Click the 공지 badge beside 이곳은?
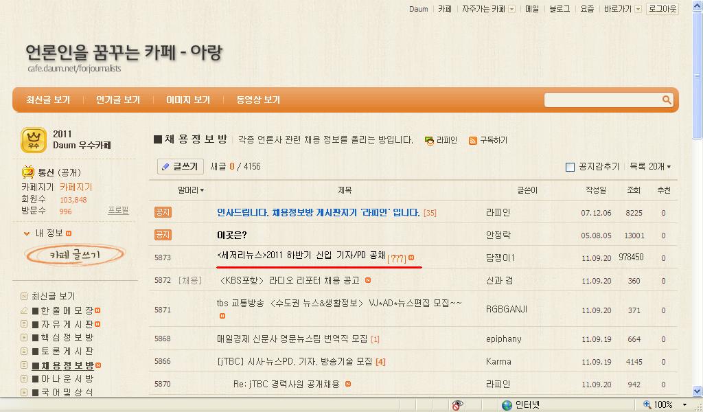The image size is (703, 412). tap(163, 234)
